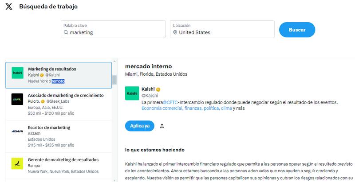The width and height of the screenshot is (355, 182).
Task: Click the verified badge next to Kalshi heading
Action: 158,89
